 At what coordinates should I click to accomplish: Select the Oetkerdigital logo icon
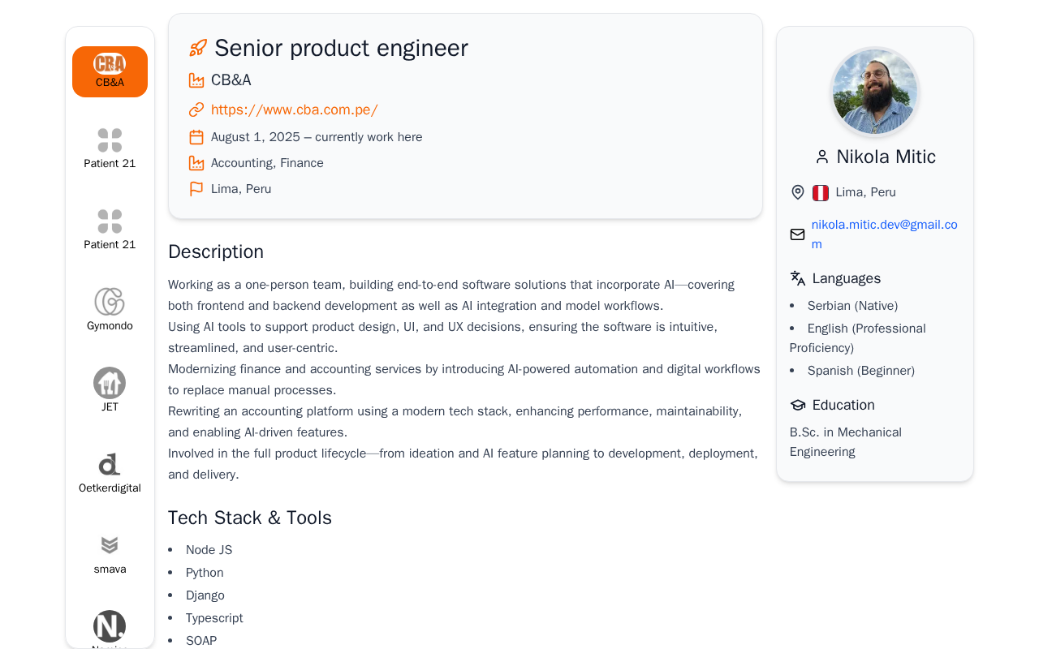pyautogui.click(x=110, y=465)
